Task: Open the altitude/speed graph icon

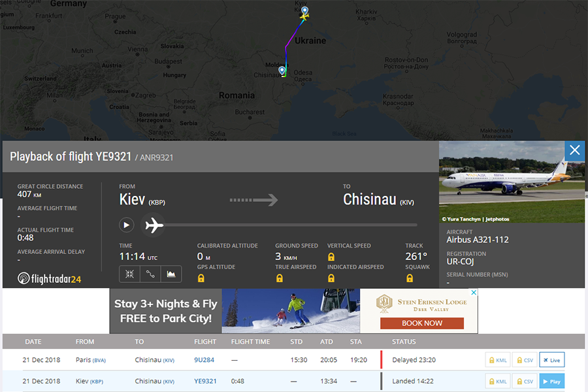Action: [171, 274]
